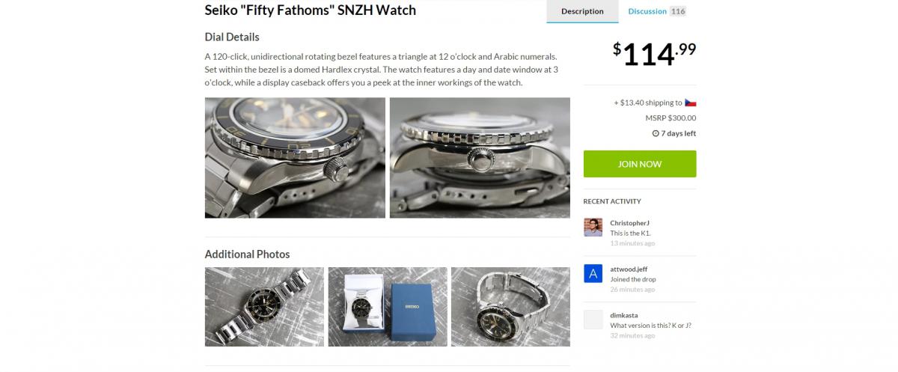Click the "This is the K1." comment
Viewport: 898px width, 372px height.
[630, 233]
